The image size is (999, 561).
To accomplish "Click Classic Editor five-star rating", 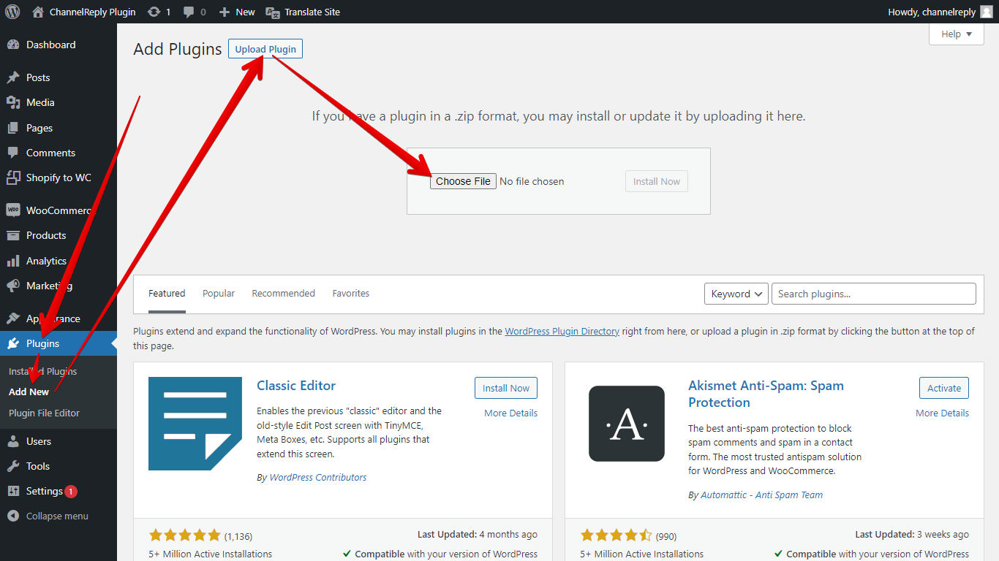I will 184,535.
